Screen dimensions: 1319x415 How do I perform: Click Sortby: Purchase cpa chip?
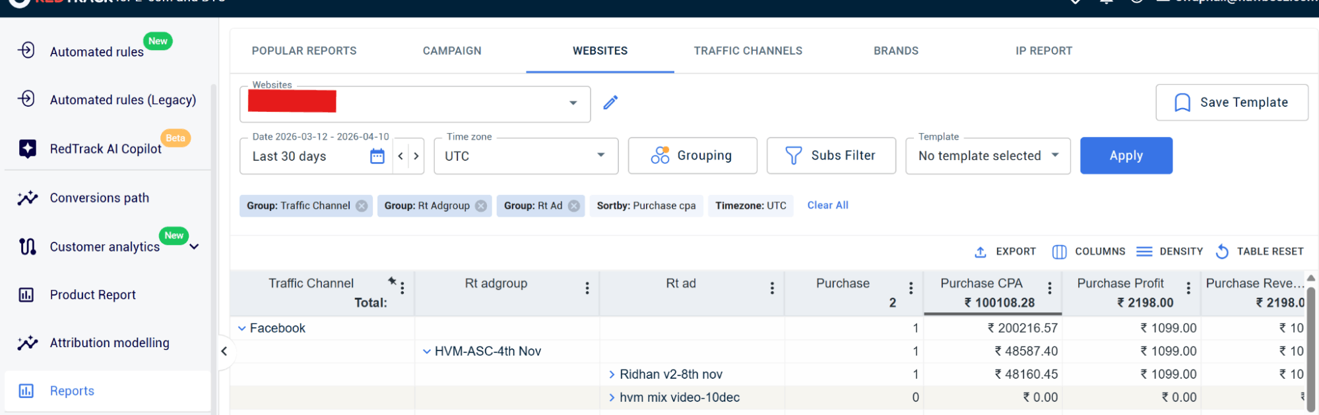[646, 206]
